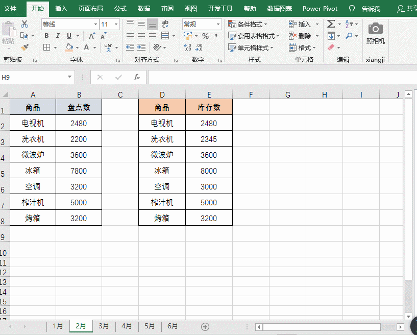The width and height of the screenshot is (417, 335).
Task: Switch to the 插入 ribbon tab
Action: (61, 9)
